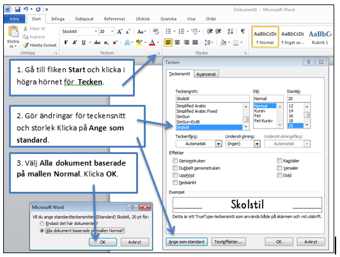The image size is (340, 257).
Task: Click OK in the Tecken dialog
Action: click(x=279, y=242)
